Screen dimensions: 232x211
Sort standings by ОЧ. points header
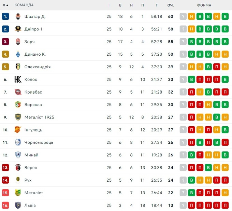coord(171,5)
